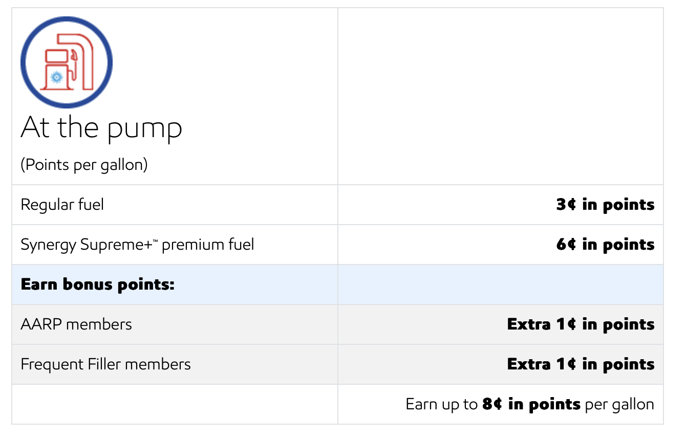Click the blue snowflake on the pump
The width and height of the screenshot is (685, 438).
point(55,78)
